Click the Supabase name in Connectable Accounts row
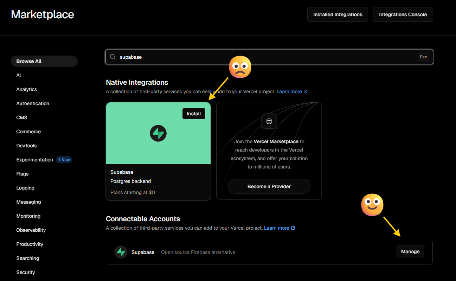 click(143, 252)
